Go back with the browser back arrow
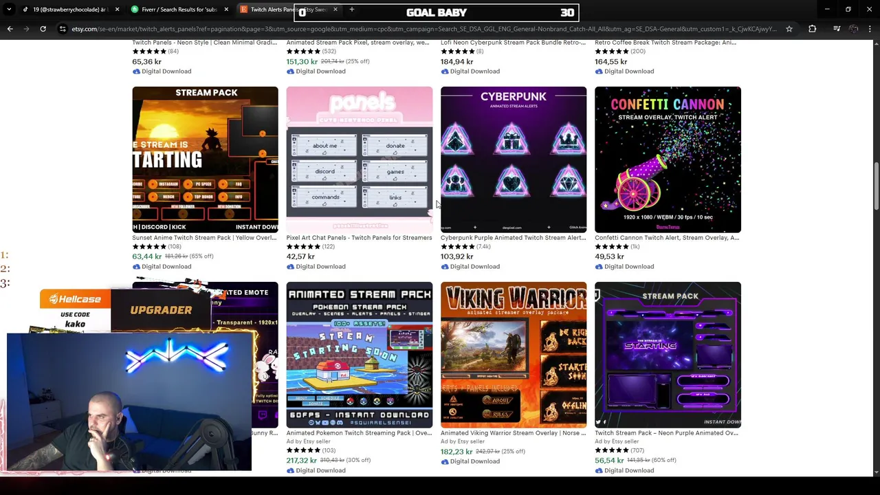The height and width of the screenshot is (495, 880). [x=10, y=29]
